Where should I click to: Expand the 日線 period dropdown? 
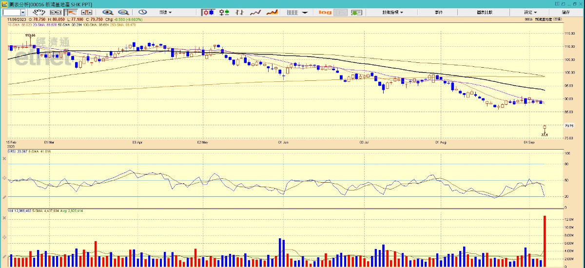pos(167,12)
